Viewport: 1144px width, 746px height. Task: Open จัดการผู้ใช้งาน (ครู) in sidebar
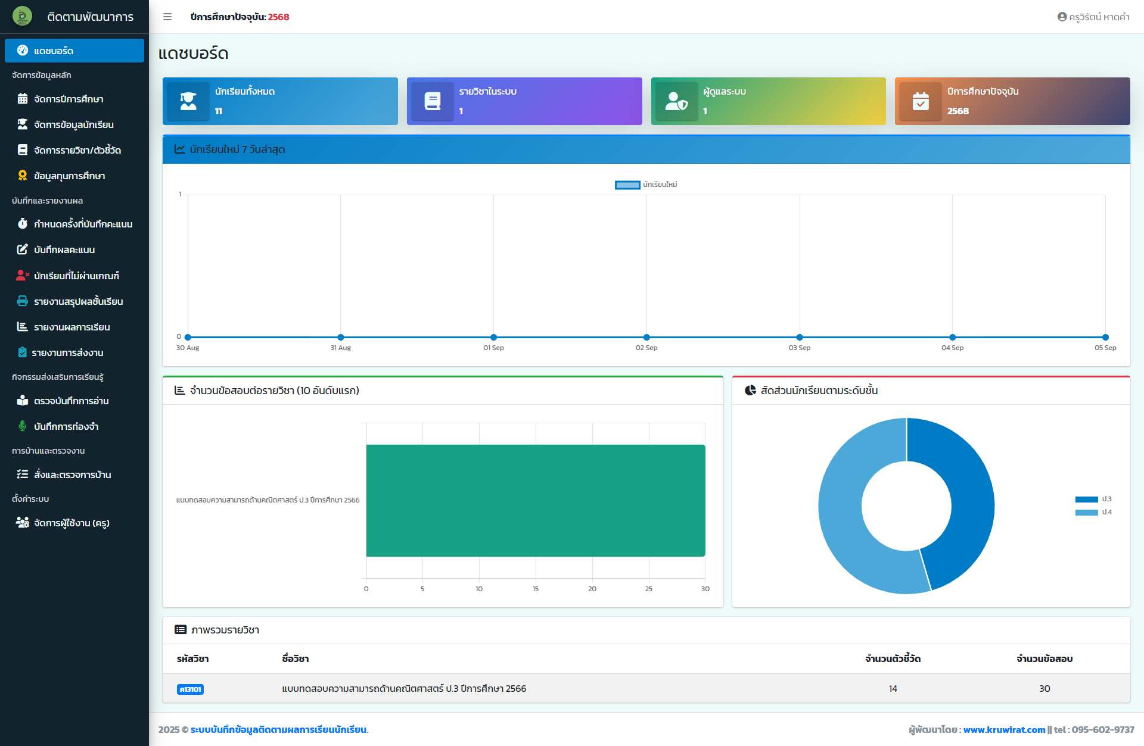[x=71, y=523]
